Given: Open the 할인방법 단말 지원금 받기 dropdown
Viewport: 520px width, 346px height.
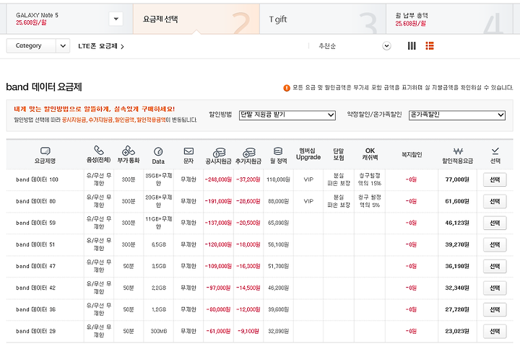Looking at the screenshot, I should [x=287, y=115].
